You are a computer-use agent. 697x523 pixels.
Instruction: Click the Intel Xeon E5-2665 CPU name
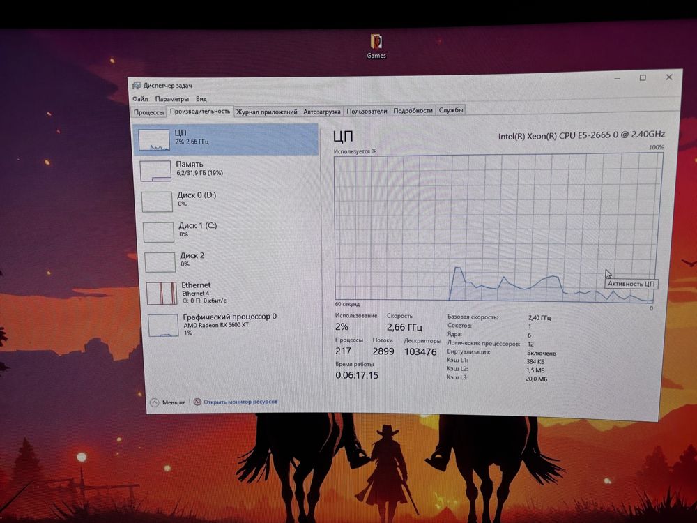581,135
